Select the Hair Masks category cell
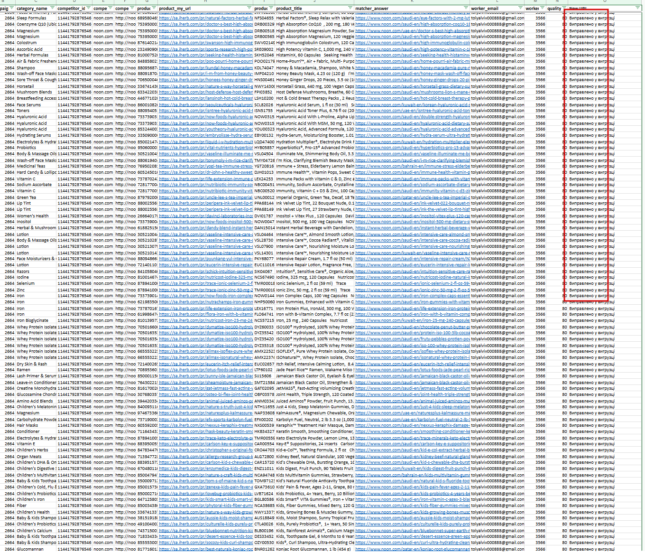Viewport: 645px width, 553px height. (36, 425)
